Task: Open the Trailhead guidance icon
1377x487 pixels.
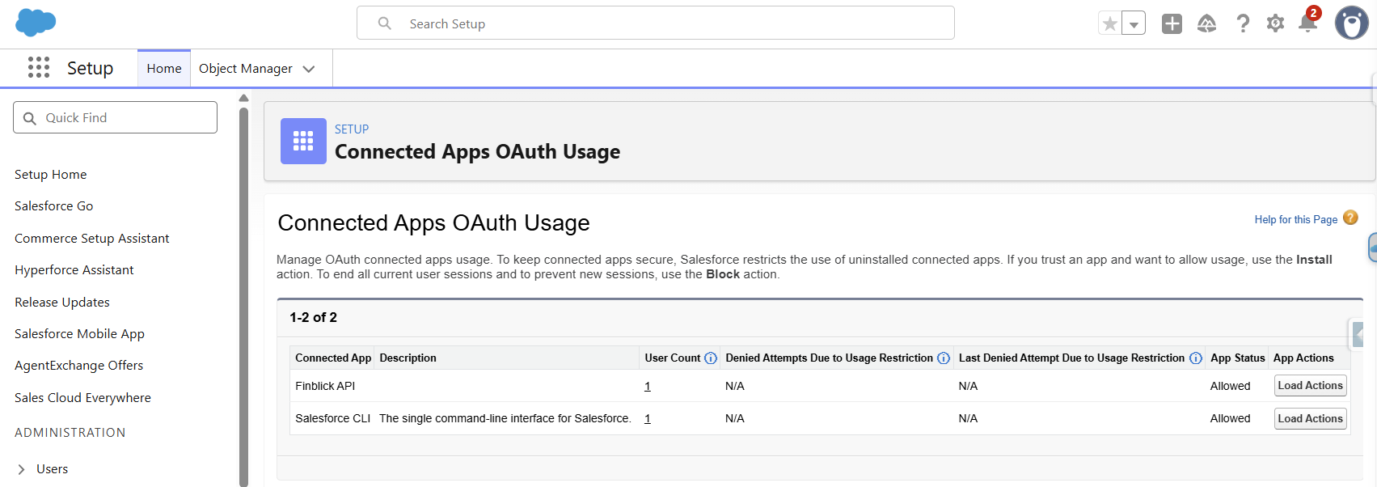Action: [x=1206, y=23]
